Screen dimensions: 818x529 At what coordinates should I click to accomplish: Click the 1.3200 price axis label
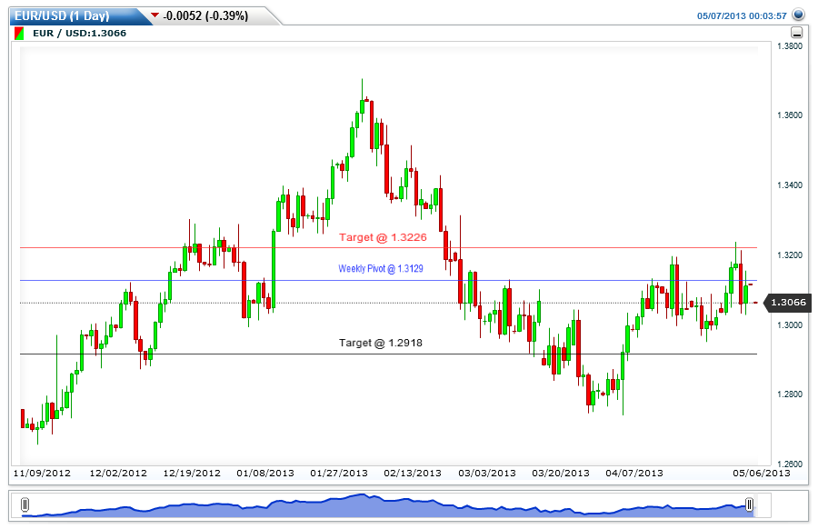(790, 255)
